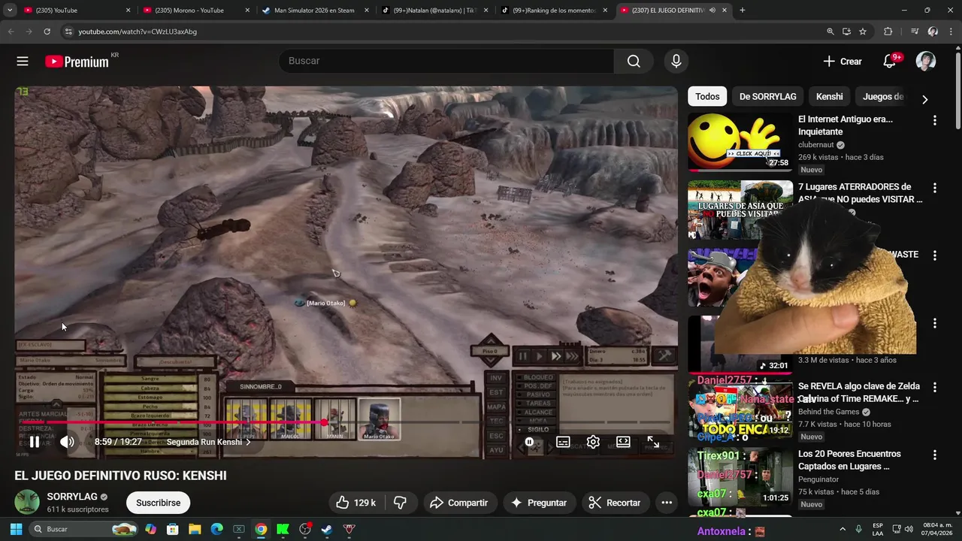Viewport: 962px width, 541px height.
Task: Switch to the Natalan TikTok tab
Action: (x=434, y=11)
